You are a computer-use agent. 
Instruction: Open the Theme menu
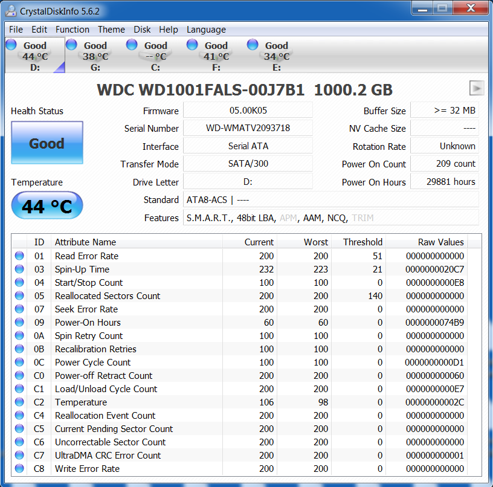tap(111, 30)
